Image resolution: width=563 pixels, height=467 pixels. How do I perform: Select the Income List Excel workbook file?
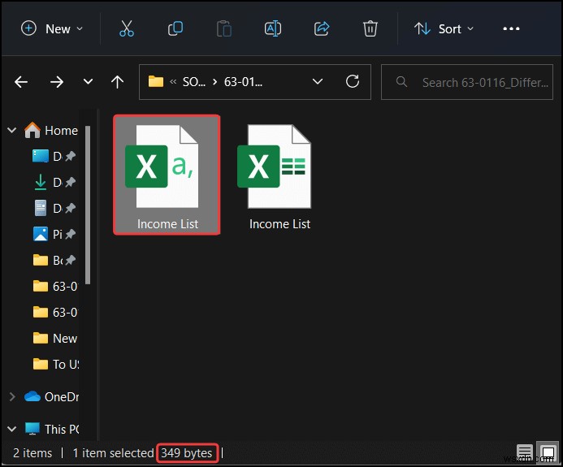(279, 178)
